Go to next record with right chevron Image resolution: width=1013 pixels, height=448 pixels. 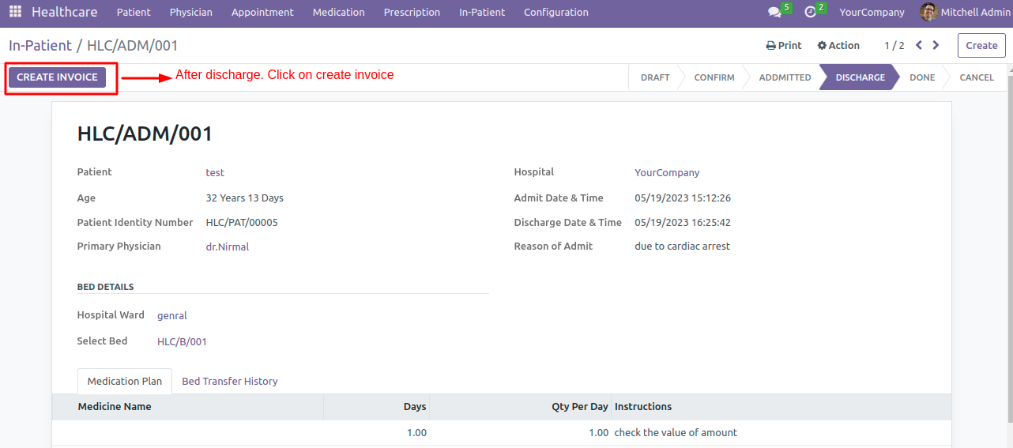[x=936, y=45]
